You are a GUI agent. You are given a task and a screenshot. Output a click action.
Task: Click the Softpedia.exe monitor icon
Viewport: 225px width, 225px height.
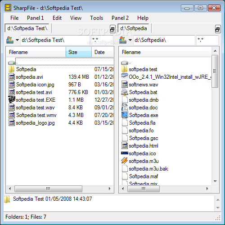tap(125, 115)
